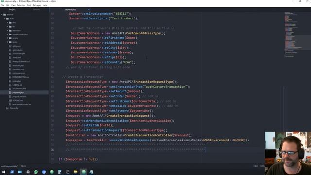Collapse the tutorial root folder chevron
The image size is (311, 175).
point(2,15)
